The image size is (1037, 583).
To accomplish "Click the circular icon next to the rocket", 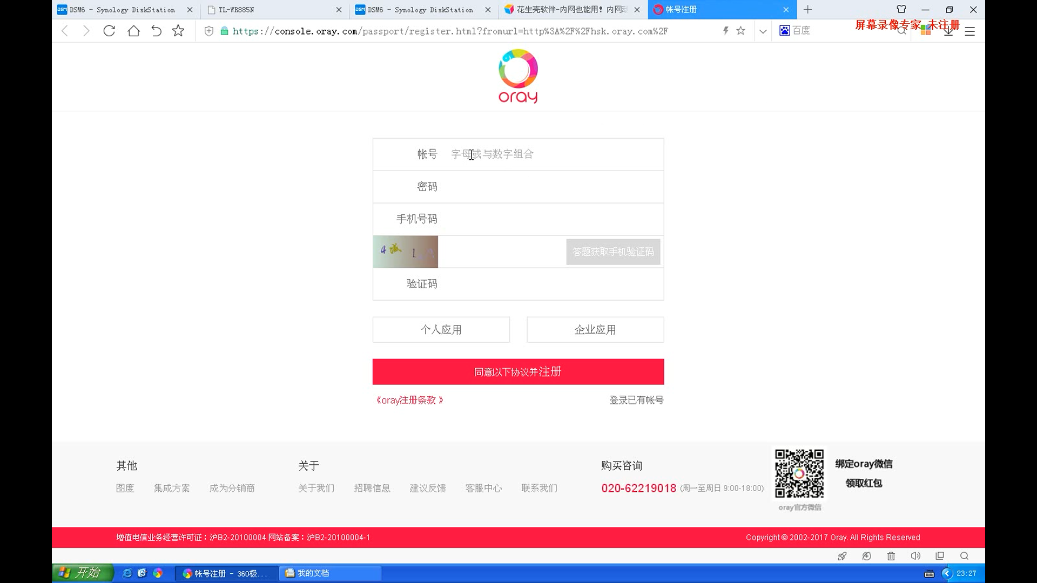I will 867,556.
